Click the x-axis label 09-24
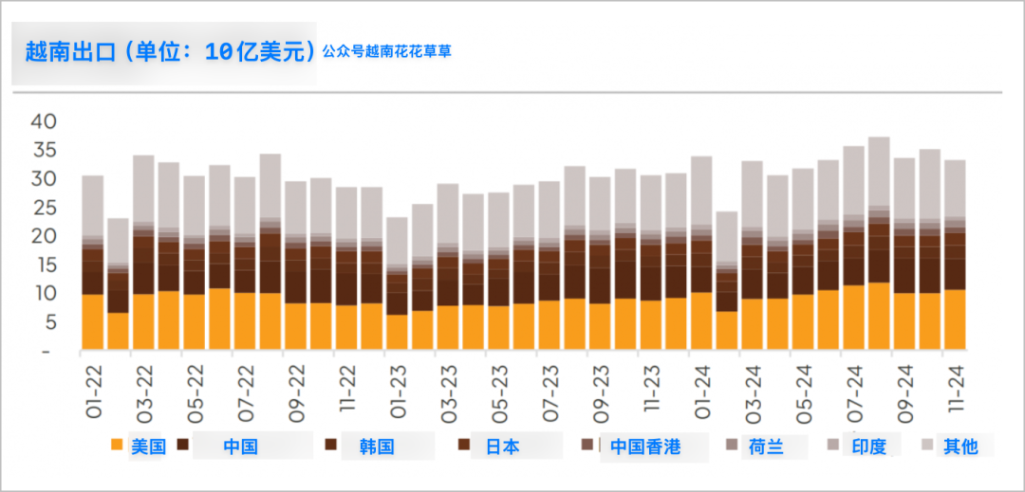The image size is (1025, 492). tap(904, 394)
